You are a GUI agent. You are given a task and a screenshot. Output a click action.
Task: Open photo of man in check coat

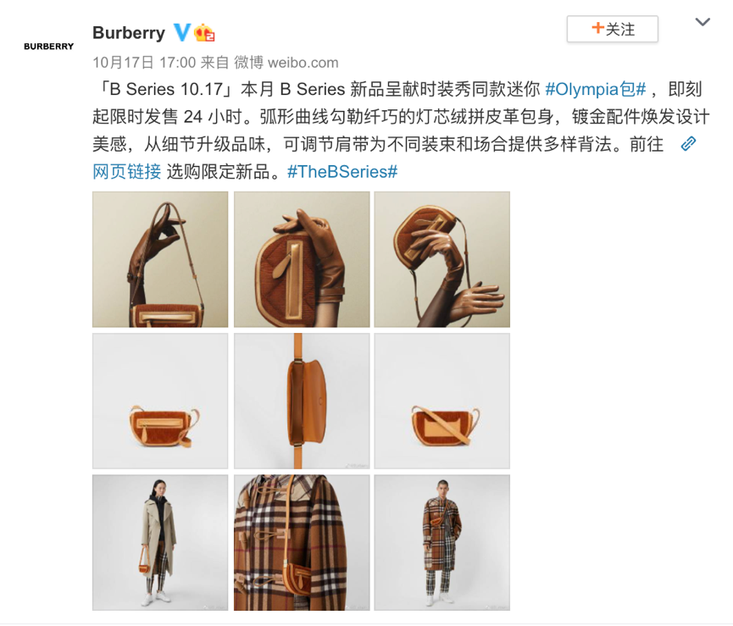pyautogui.click(x=442, y=542)
